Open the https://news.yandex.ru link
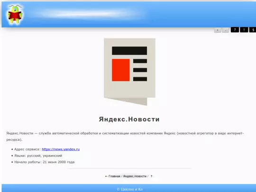The height and width of the screenshot is (192, 256). pos(61,149)
